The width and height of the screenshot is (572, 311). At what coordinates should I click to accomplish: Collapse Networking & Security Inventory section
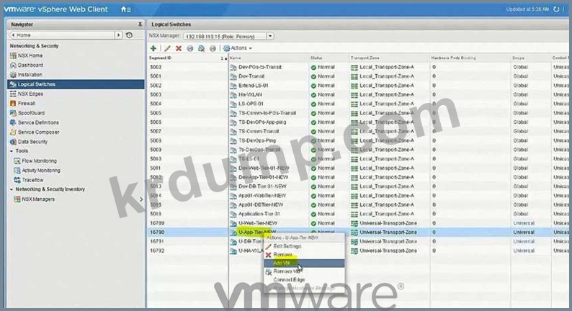(x=12, y=189)
